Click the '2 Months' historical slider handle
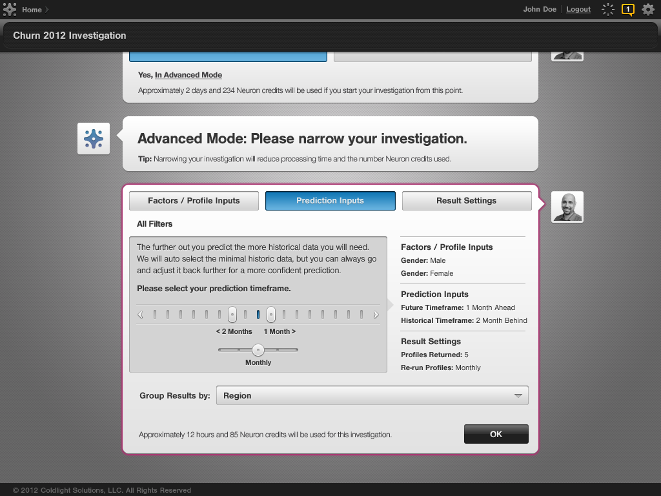The width and height of the screenshot is (661, 496). (x=232, y=315)
